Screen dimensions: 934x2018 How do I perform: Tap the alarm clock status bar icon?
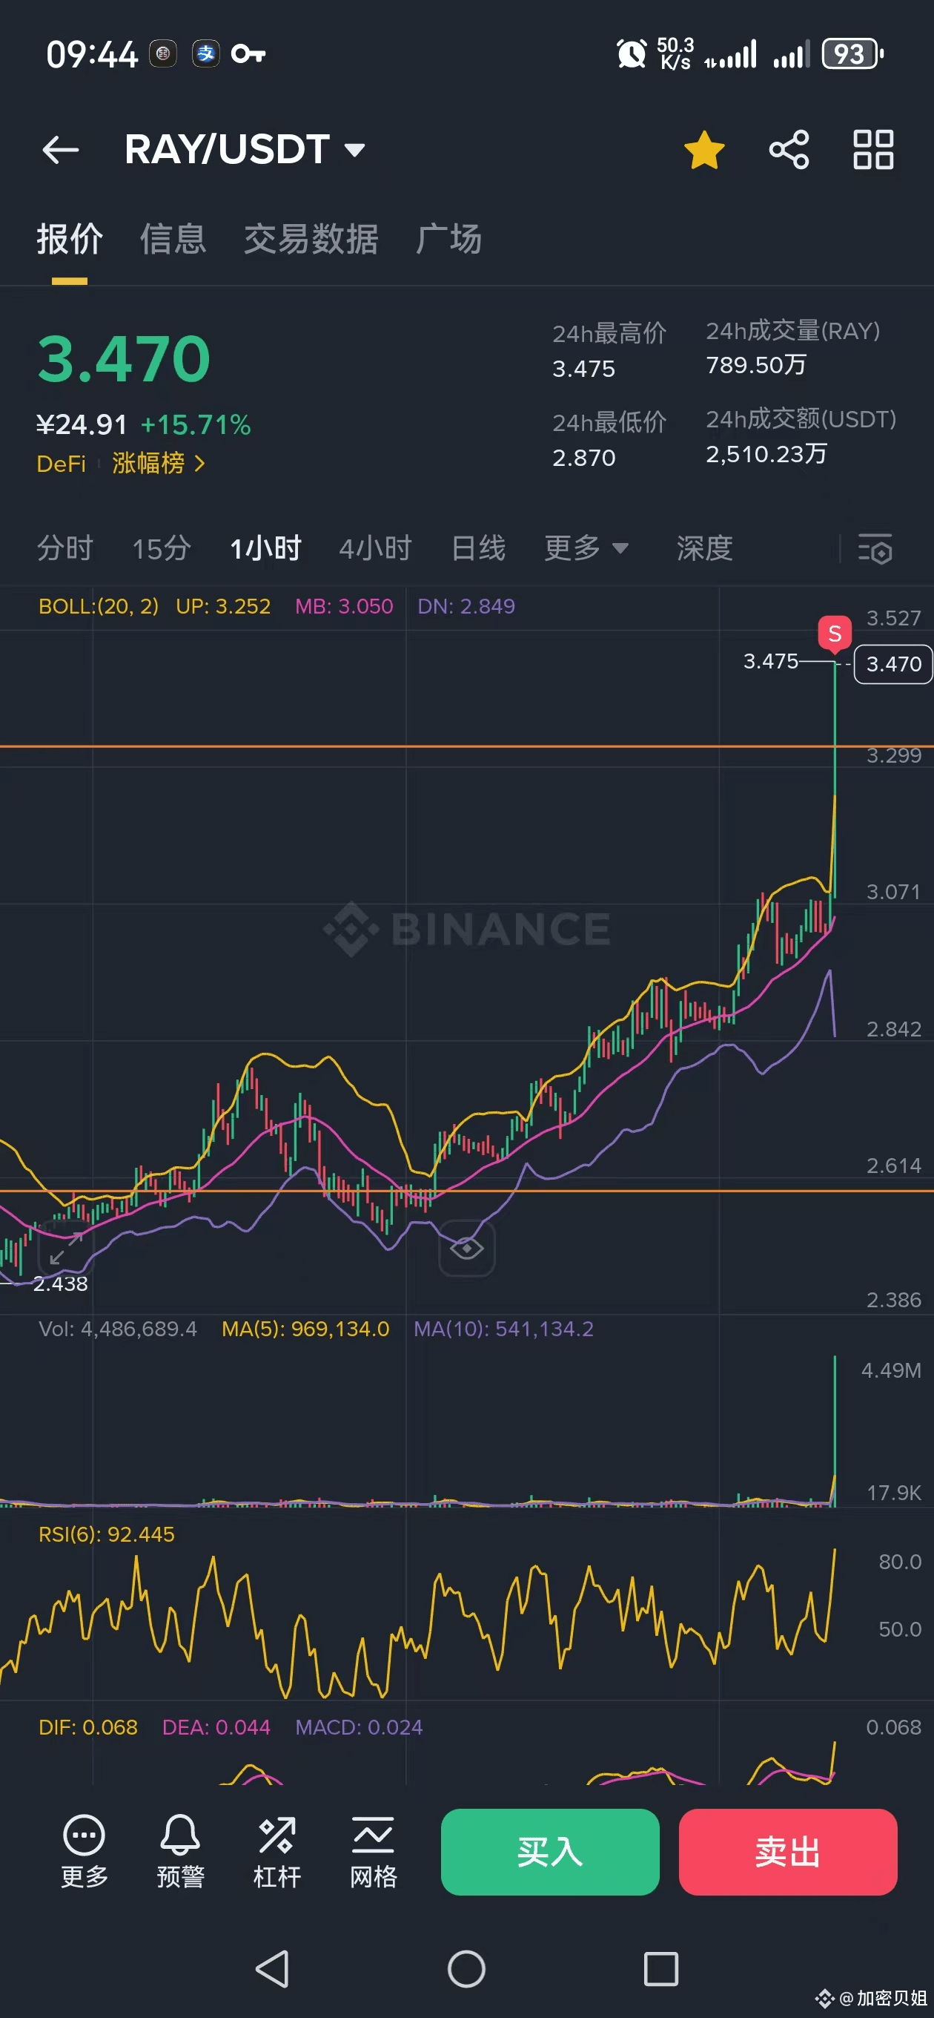point(631,54)
